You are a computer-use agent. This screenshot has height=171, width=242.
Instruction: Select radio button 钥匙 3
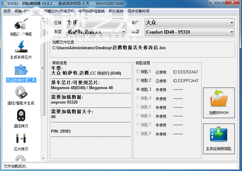(138, 89)
